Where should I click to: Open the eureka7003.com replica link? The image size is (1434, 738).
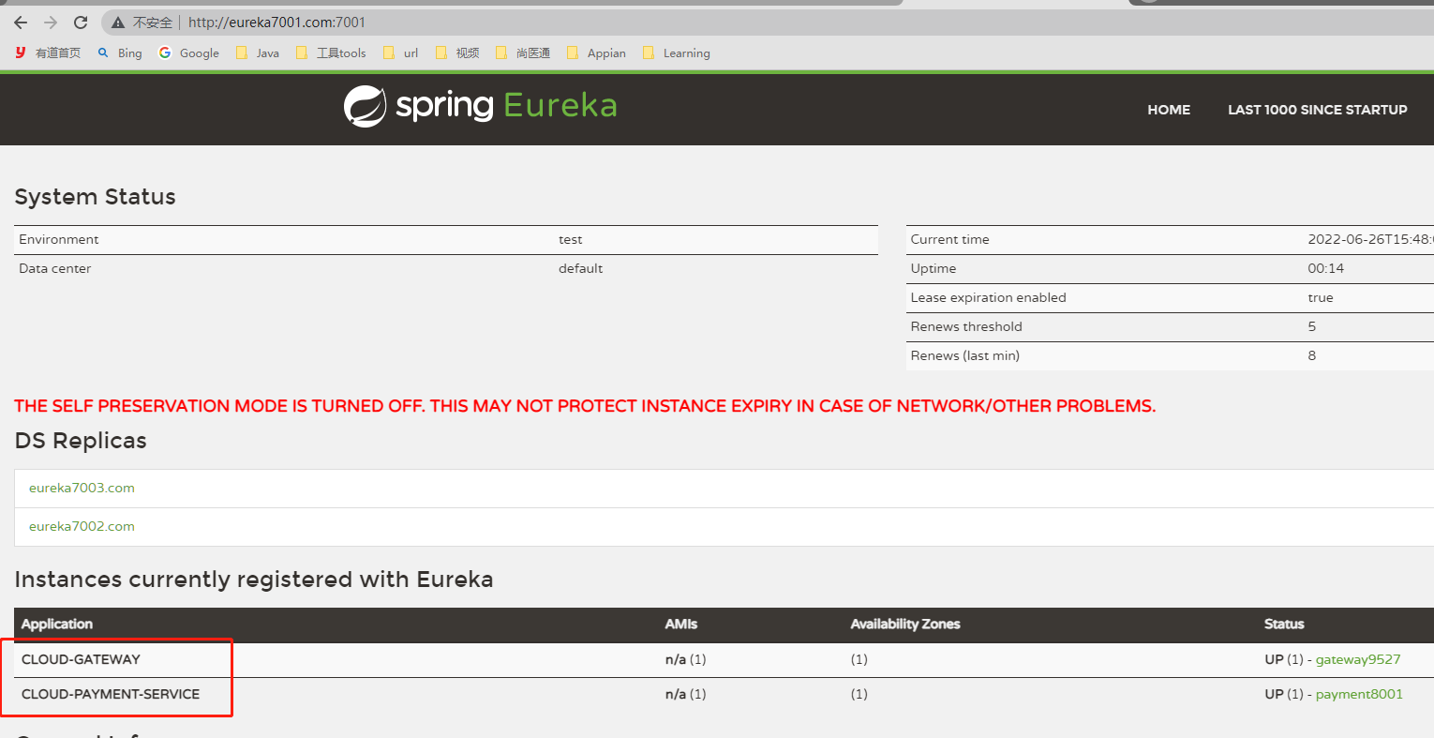(82, 488)
